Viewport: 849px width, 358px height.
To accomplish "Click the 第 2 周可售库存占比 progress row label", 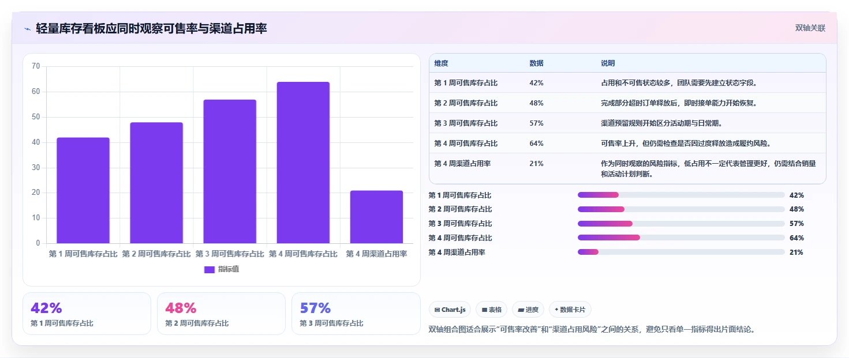I will (x=460, y=209).
